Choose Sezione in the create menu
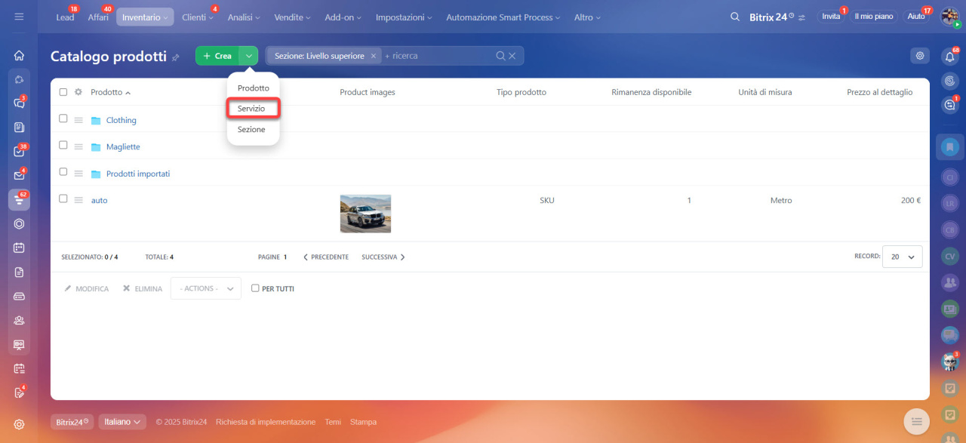Viewport: 966px width, 443px height. (x=251, y=130)
